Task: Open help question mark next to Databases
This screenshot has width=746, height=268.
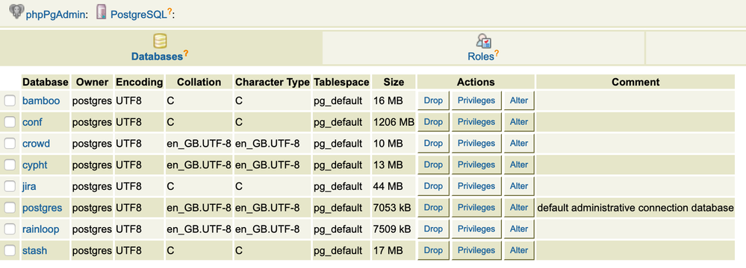Action: click(x=186, y=53)
